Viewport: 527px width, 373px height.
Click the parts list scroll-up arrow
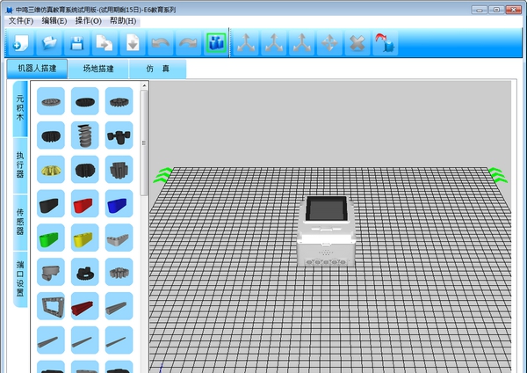(144, 85)
